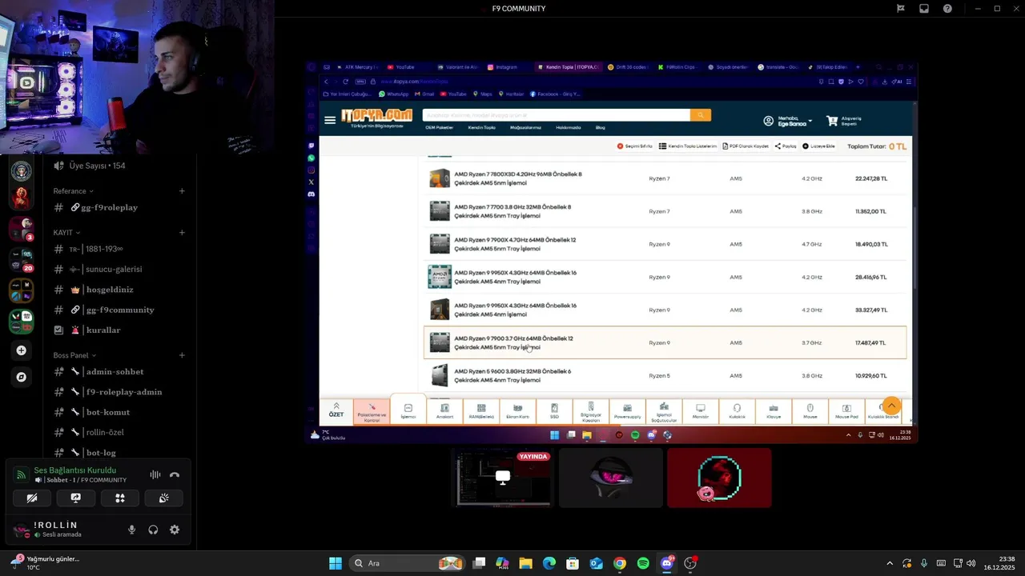Open Spotify from the Windows taskbar
Screen dimensions: 1025x576
[x=643, y=563]
